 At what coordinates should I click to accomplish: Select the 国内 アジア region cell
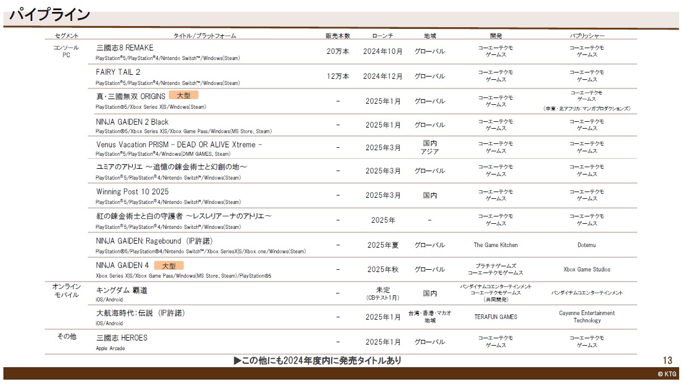tap(430, 147)
